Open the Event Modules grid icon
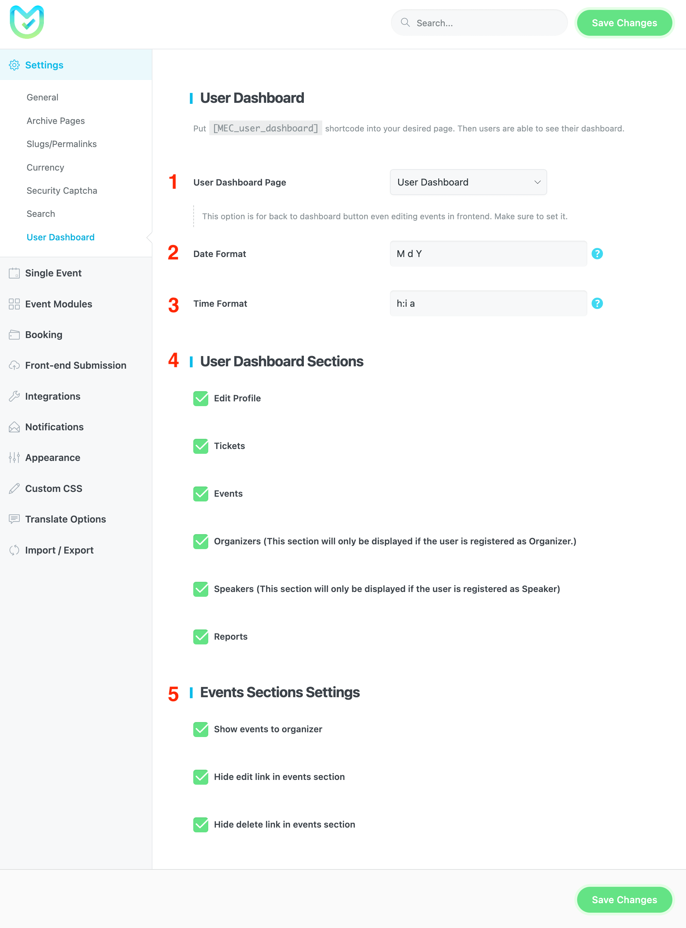Screen dimensions: 686x928 (14, 304)
